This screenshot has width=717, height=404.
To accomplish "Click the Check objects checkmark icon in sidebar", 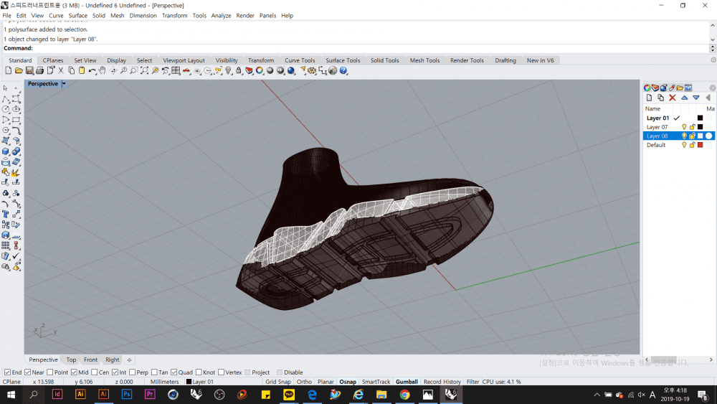I will tap(16, 255).
